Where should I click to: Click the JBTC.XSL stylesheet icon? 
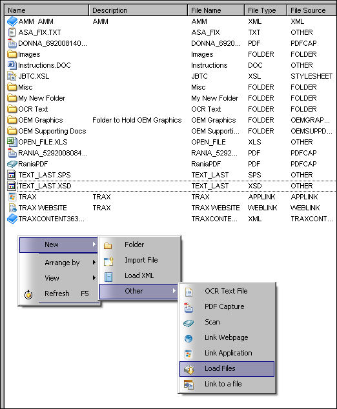click(12, 76)
